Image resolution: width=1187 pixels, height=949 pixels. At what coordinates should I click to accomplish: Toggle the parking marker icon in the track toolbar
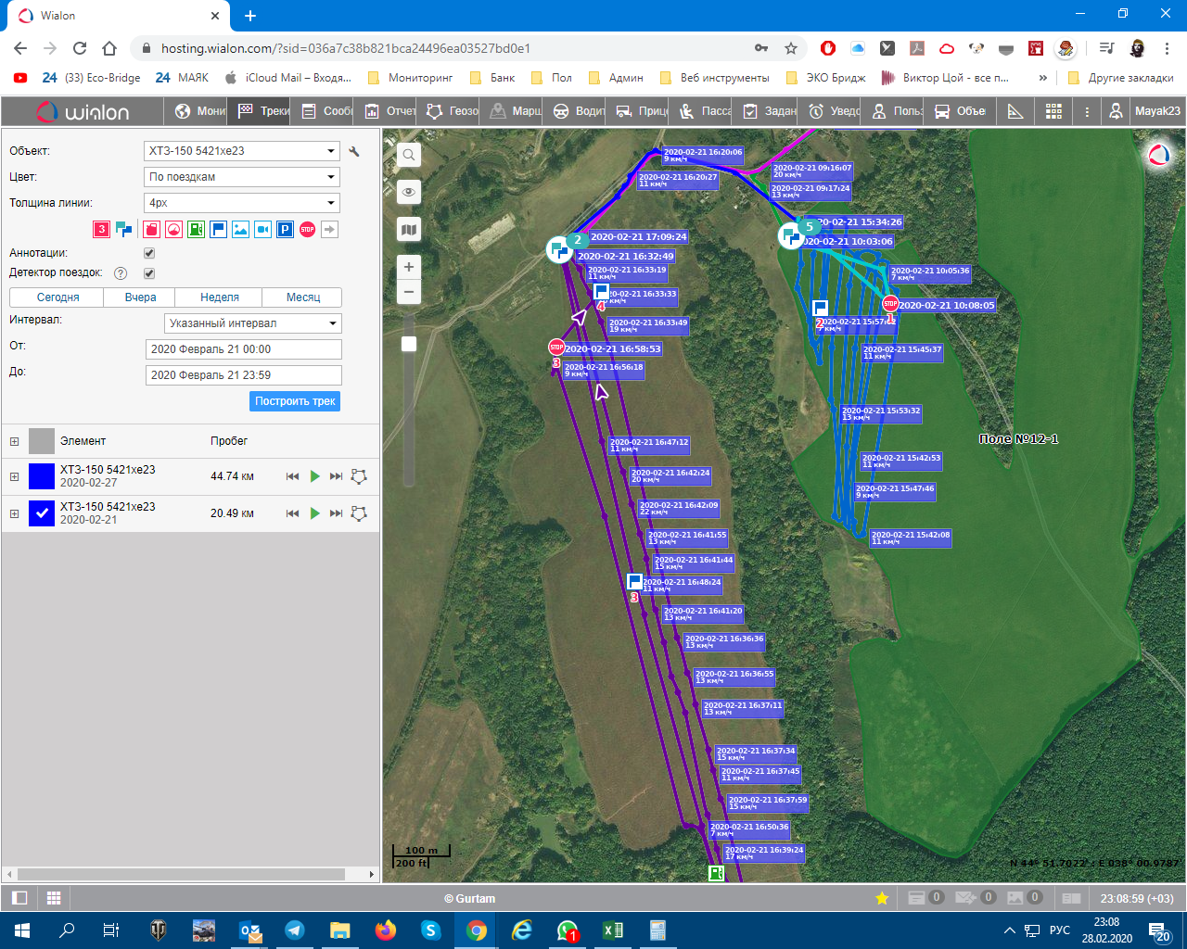coord(285,229)
